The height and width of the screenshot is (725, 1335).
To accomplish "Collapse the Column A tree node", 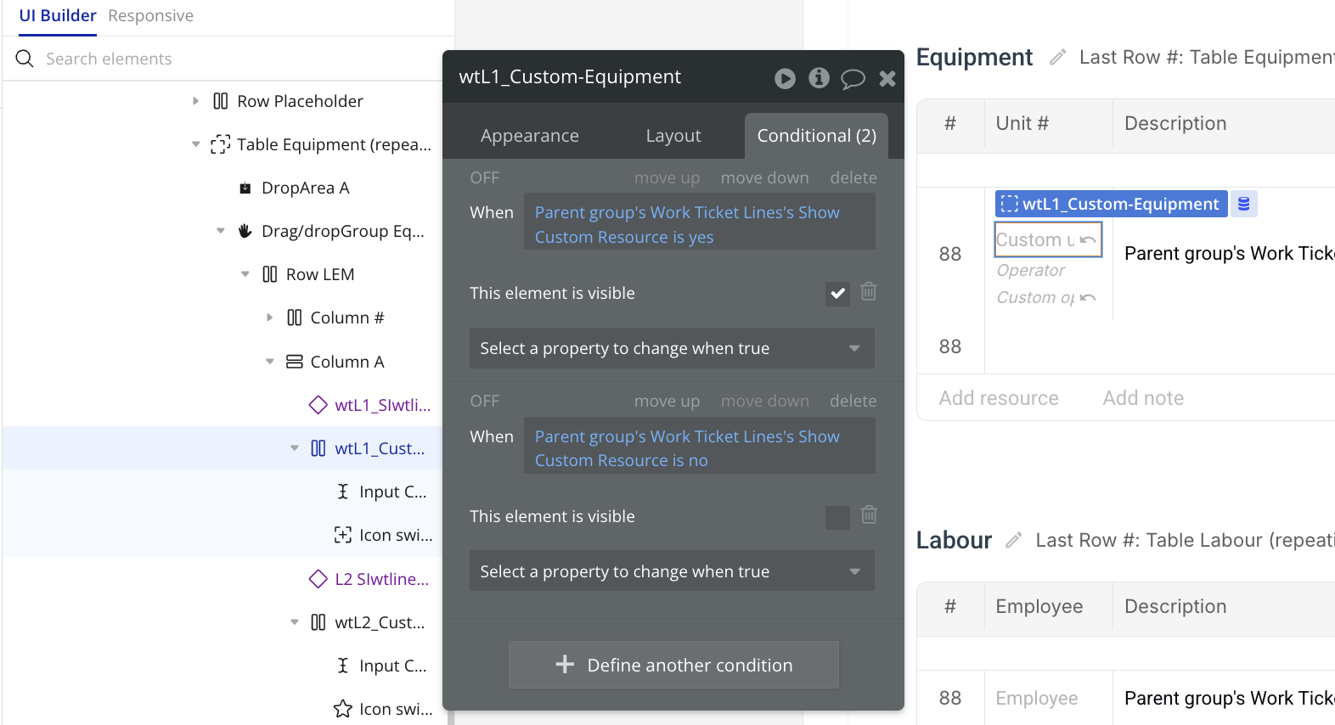I will coord(270,362).
